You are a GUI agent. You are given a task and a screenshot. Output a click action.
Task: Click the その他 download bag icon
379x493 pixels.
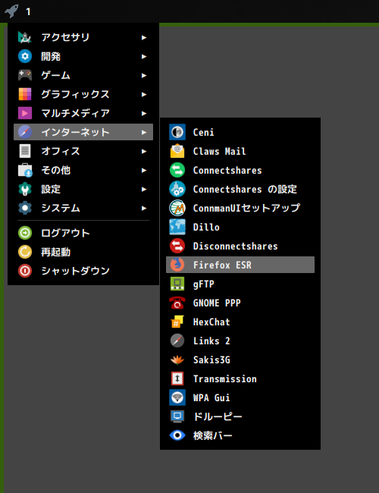(25, 170)
